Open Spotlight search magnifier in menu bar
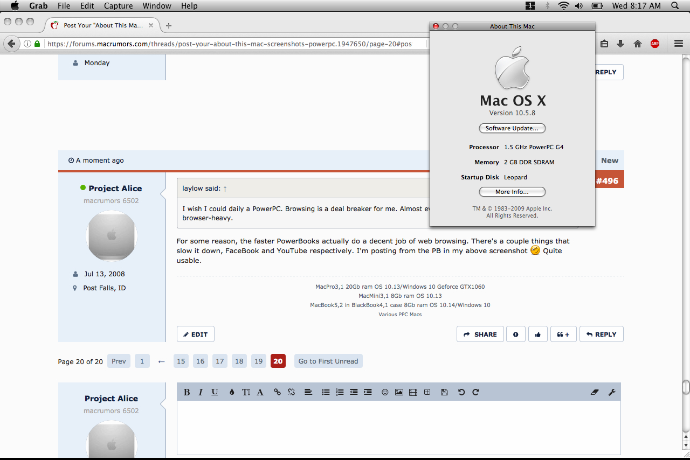The height and width of the screenshot is (460, 690). 675,6
